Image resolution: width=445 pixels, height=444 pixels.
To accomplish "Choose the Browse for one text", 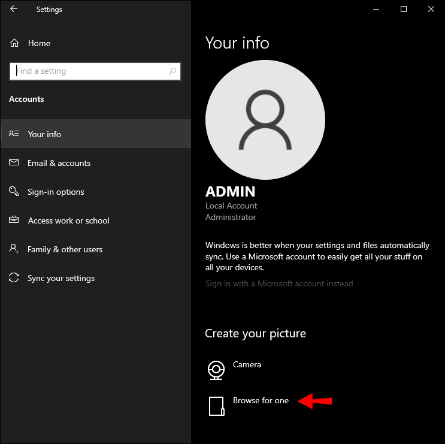I will [261, 400].
